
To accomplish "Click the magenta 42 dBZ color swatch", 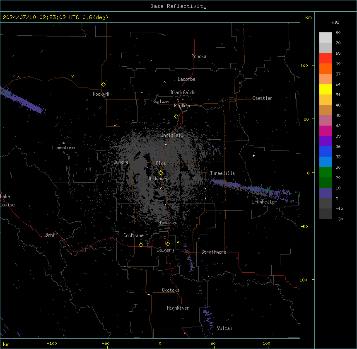I will (326, 131).
